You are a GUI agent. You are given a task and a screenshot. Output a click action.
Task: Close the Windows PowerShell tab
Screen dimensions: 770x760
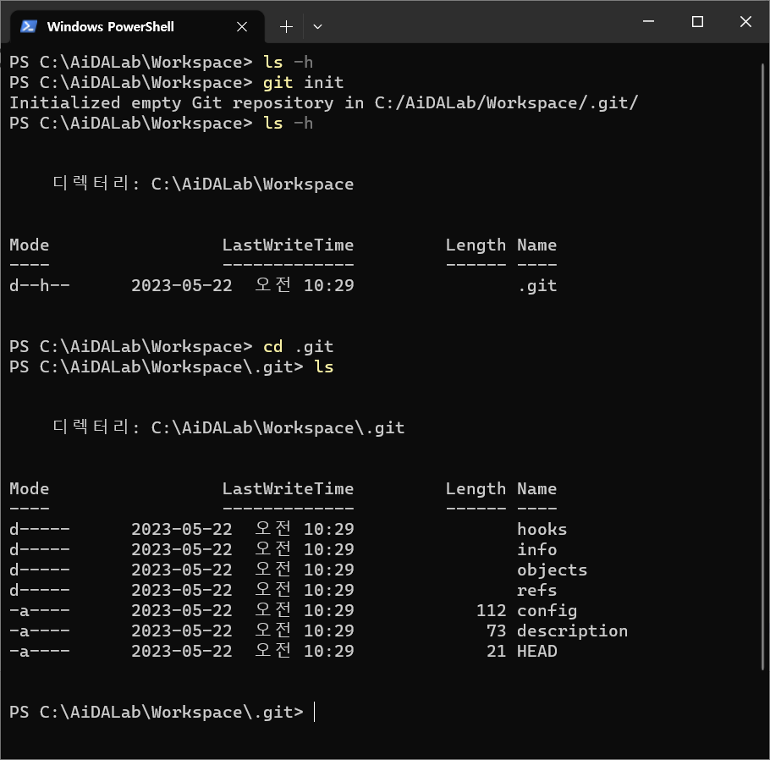242,26
